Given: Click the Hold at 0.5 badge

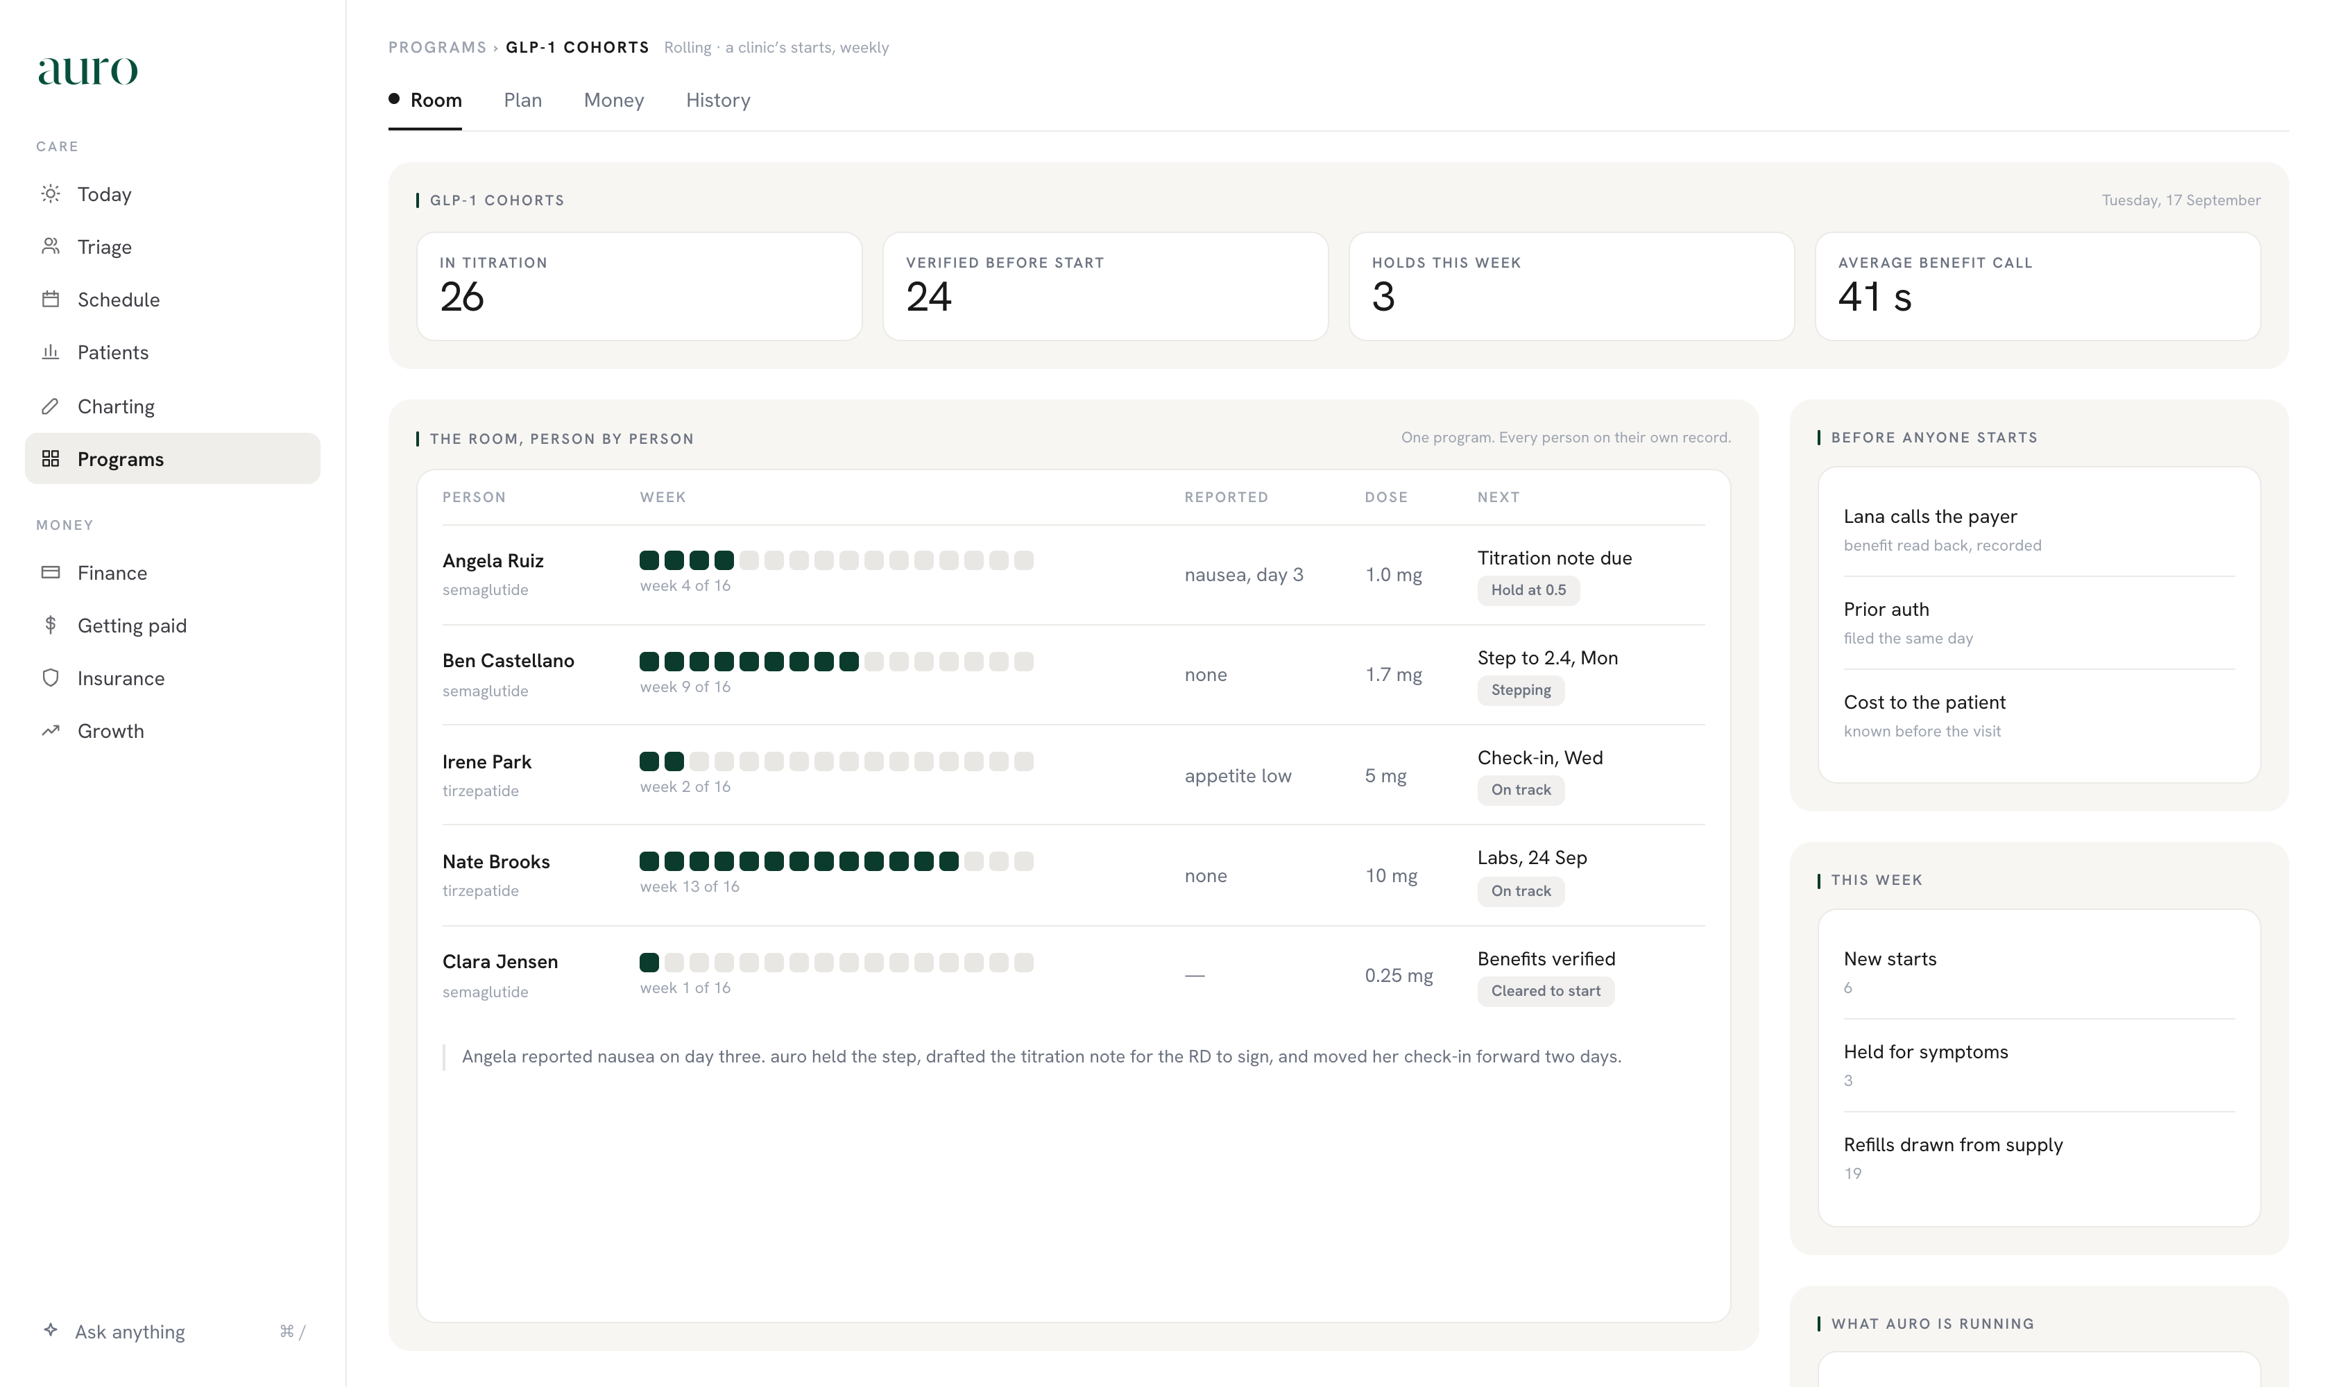Looking at the screenshot, I should point(1528,589).
